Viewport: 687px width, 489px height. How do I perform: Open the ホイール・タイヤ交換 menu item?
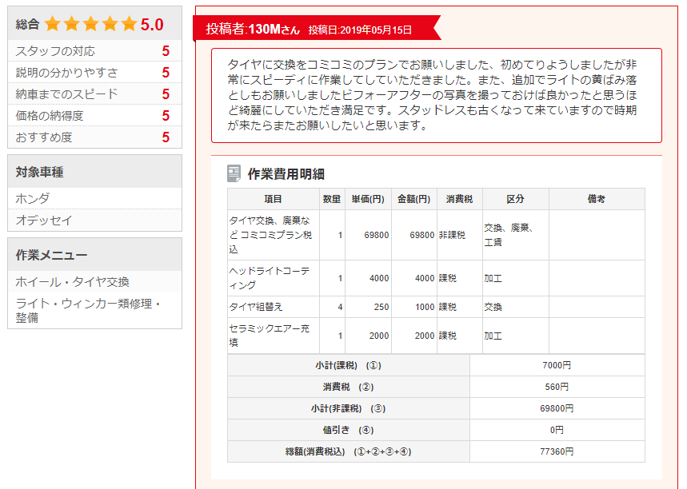[x=73, y=282]
